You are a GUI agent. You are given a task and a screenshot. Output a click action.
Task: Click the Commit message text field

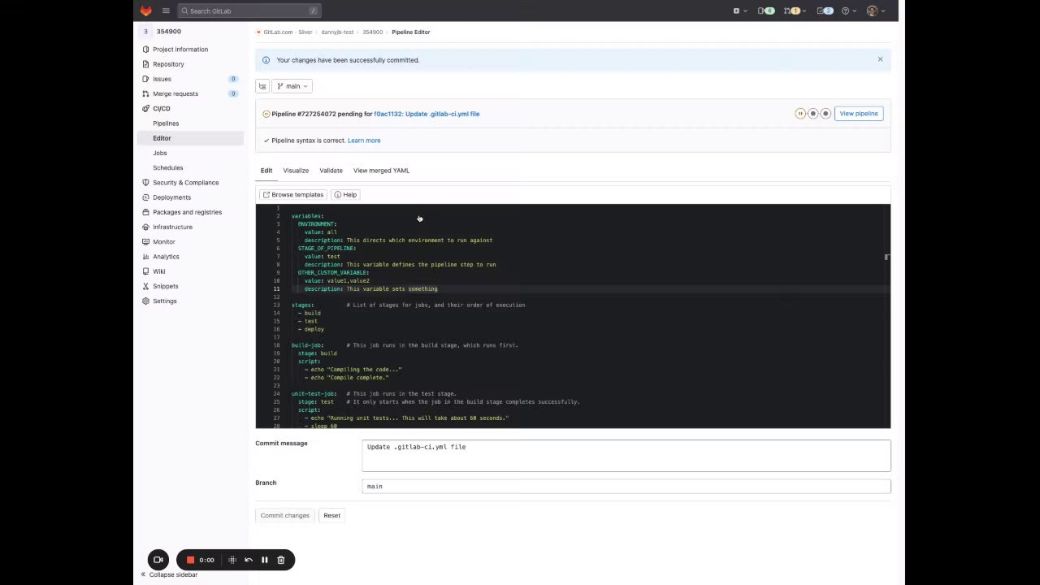point(626,456)
